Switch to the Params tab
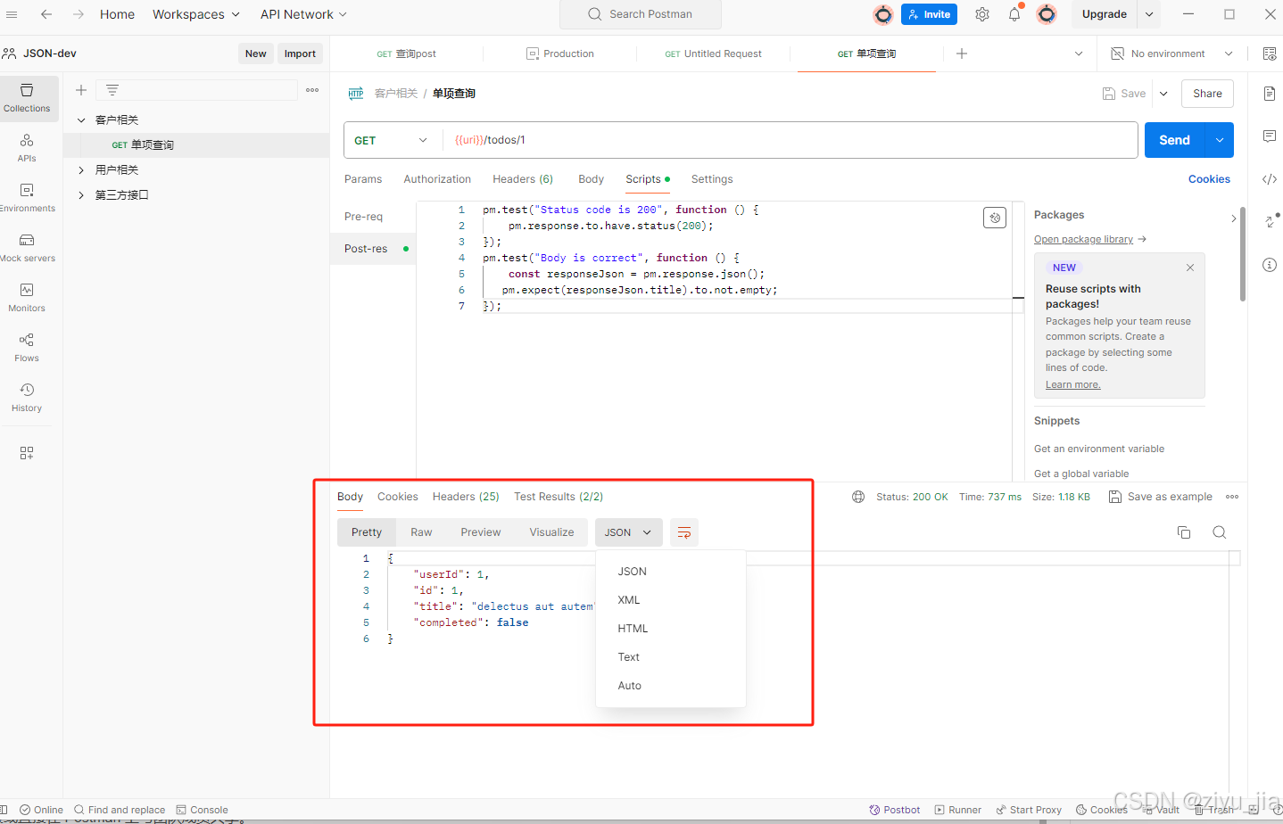The image size is (1283, 824). tap(363, 179)
